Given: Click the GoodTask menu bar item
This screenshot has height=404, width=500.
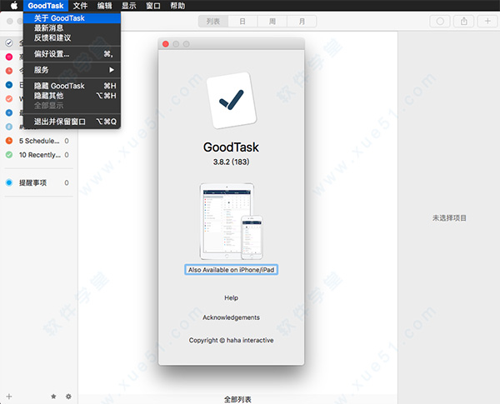Looking at the screenshot, I should click(x=46, y=6).
